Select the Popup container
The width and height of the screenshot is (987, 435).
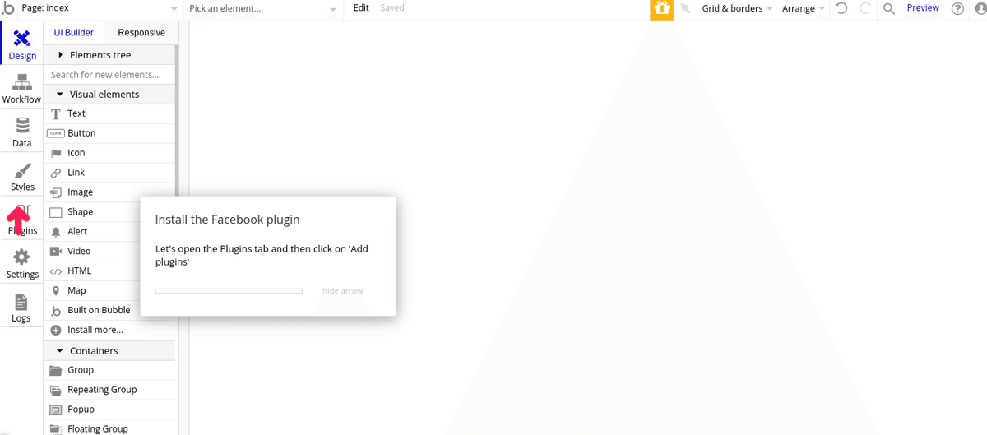click(x=109, y=410)
